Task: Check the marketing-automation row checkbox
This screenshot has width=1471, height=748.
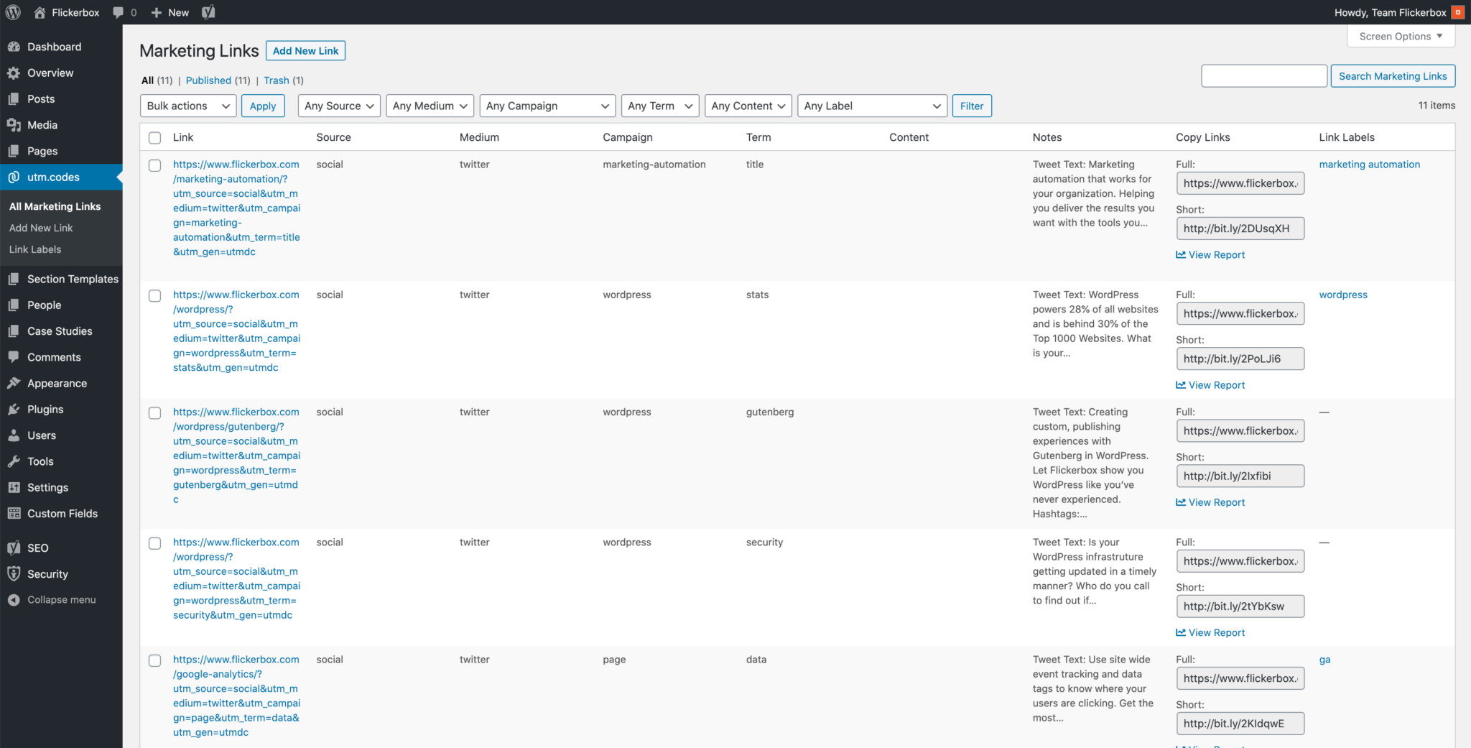Action: [x=154, y=165]
